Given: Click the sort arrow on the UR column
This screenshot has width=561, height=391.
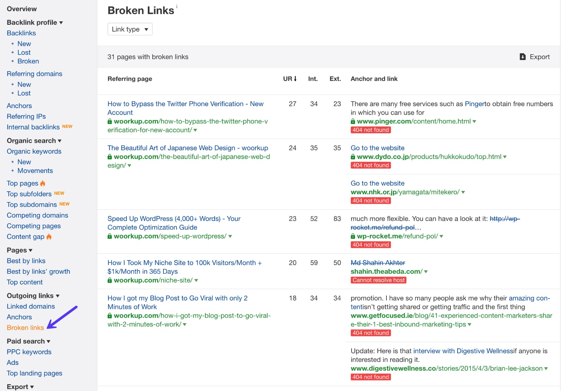Looking at the screenshot, I should [296, 78].
